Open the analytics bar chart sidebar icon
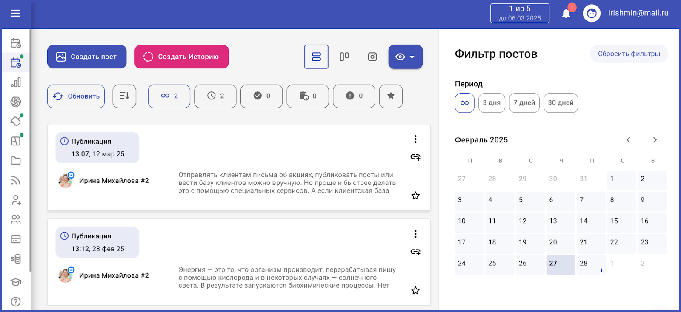Screen dimensions: 681x312 click(16, 82)
